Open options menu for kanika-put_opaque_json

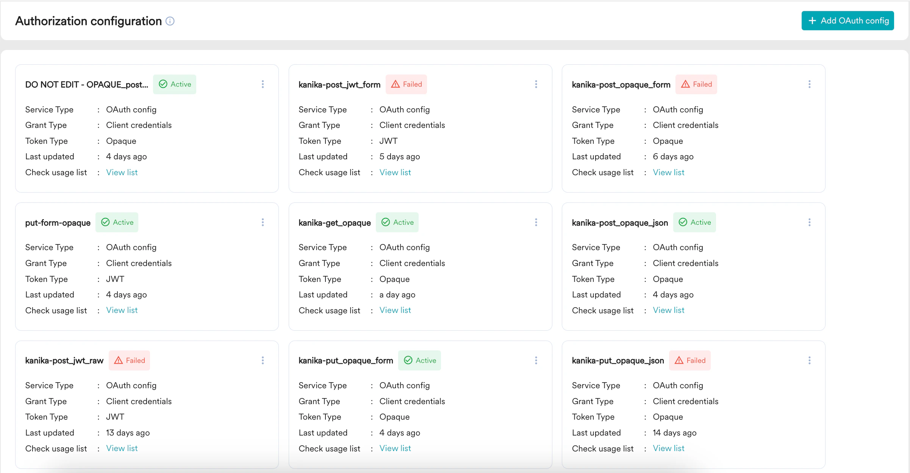click(x=809, y=360)
